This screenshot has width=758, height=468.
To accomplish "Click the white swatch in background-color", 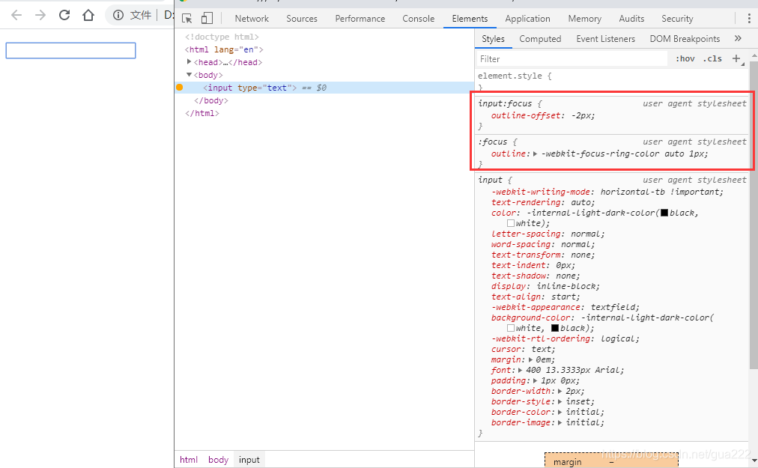I will 511,328.
